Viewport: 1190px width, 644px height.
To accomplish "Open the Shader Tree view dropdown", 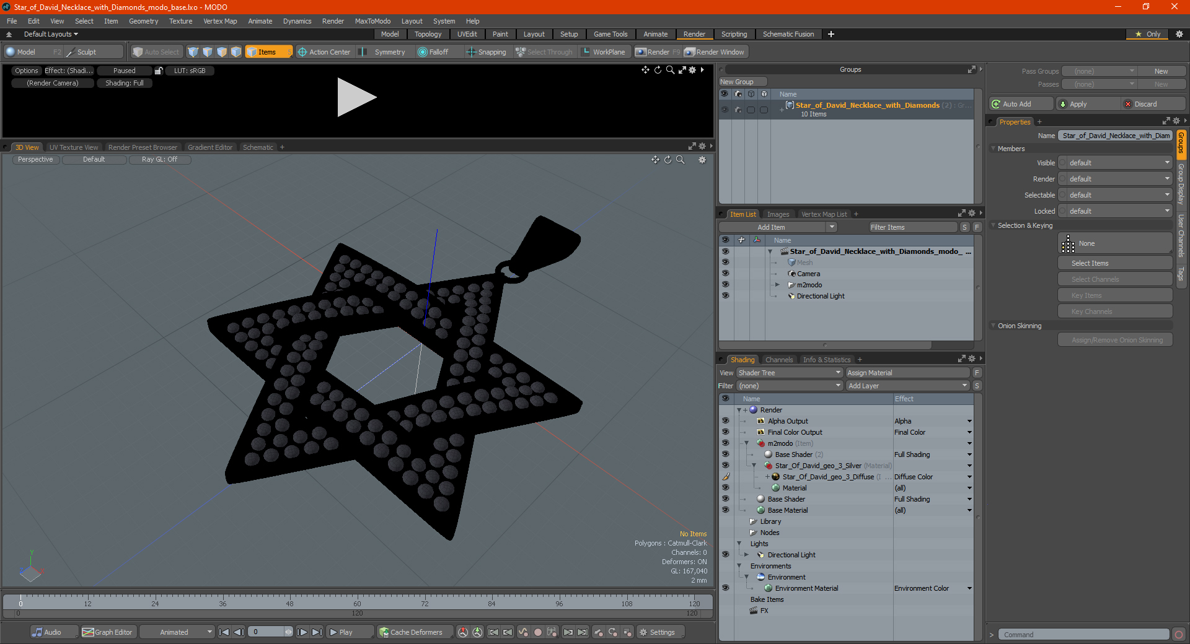I will pos(790,373).
